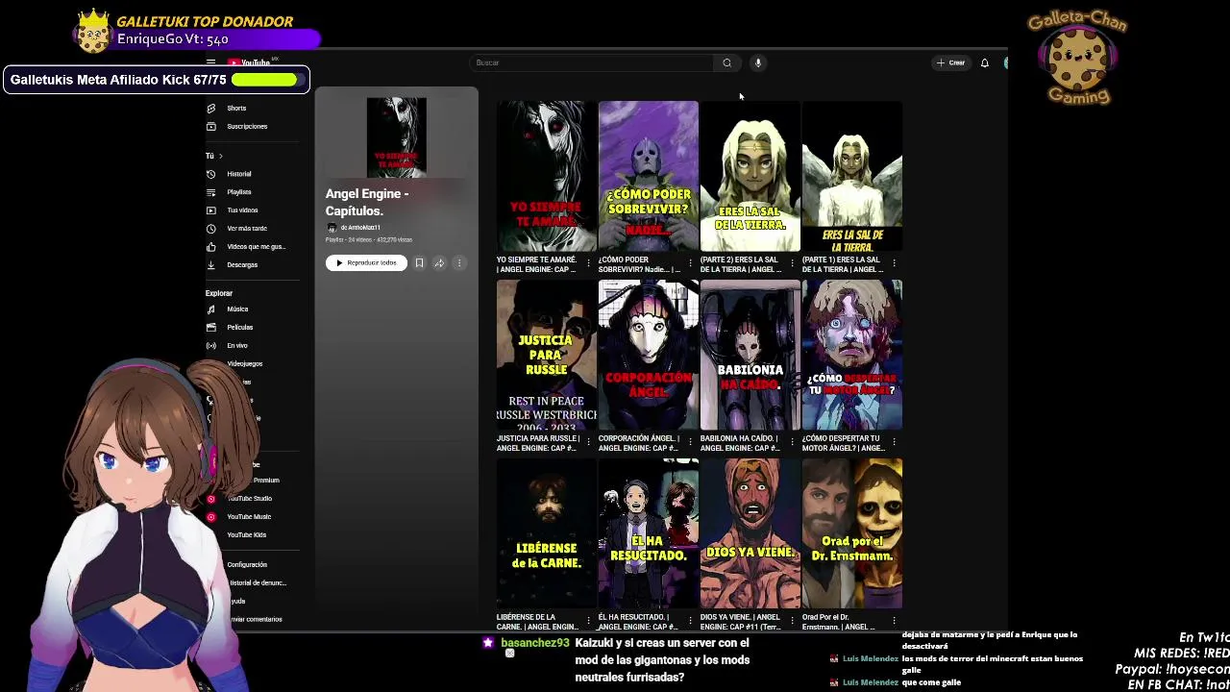The width and height of the screenshot is (1230, 692).
Task: Click the playlist cover thumbnail
Action: pyautogui.click(x=396, y=137)
